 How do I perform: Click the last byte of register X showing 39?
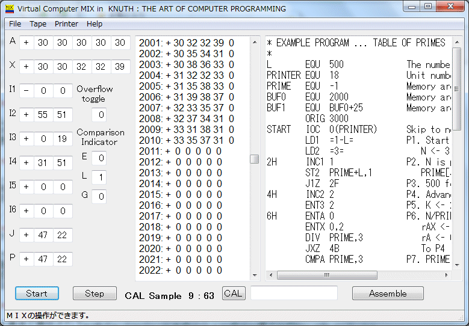120,66
